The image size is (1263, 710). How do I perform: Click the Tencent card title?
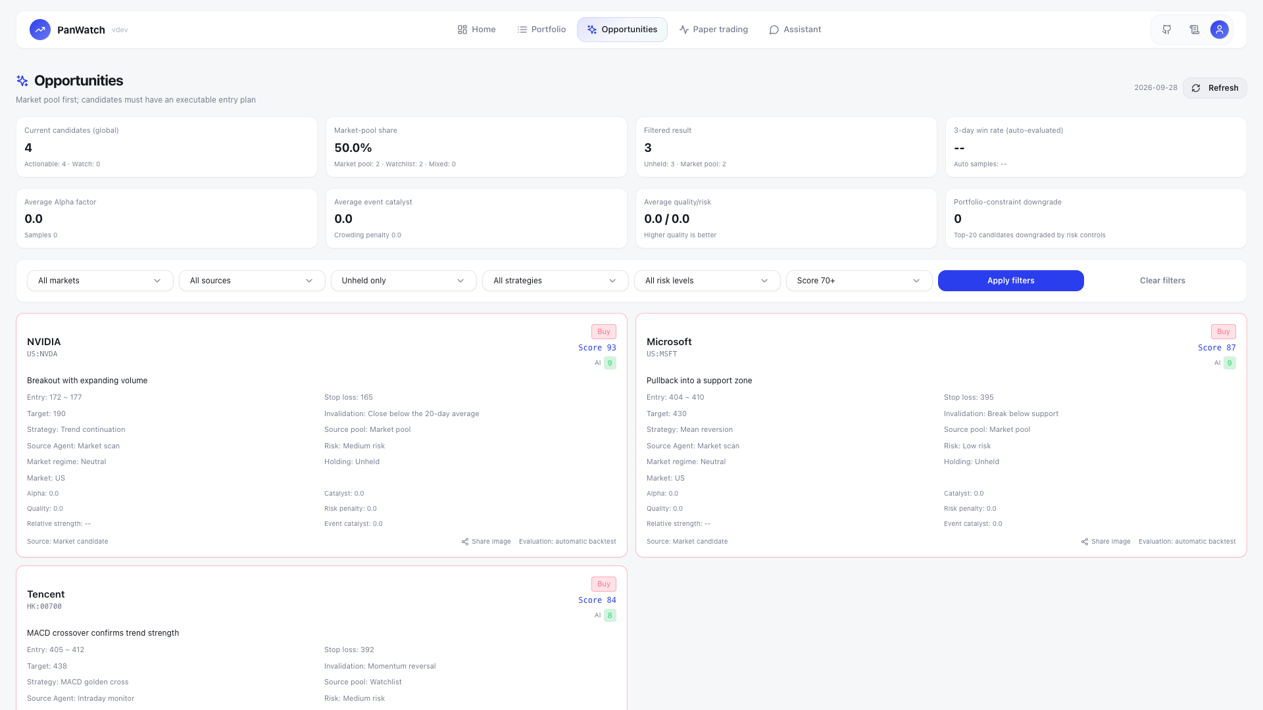coord(46,594)
